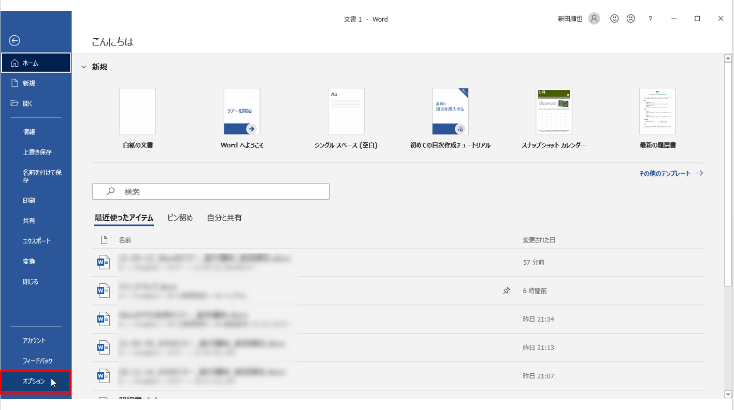734x410 pixels.
Task: Open help with the question mark icon
Action: [x=651, y=19]
